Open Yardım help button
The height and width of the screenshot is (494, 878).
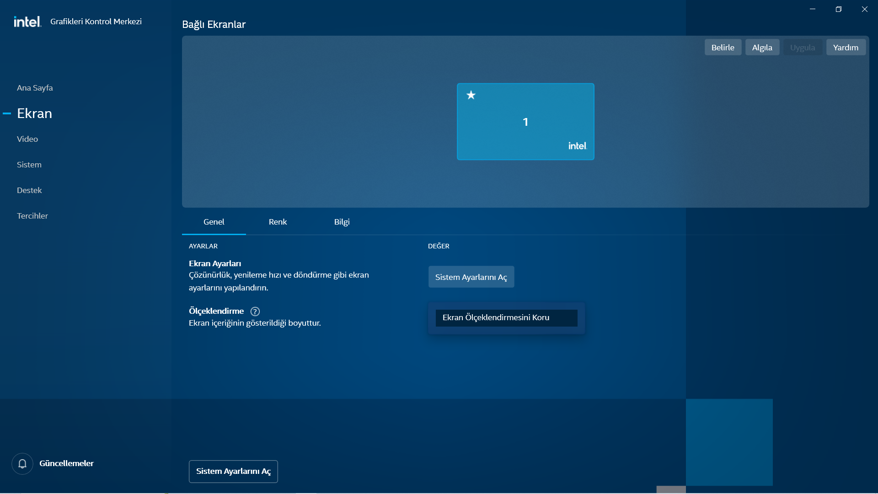click(x=846, y=48)
